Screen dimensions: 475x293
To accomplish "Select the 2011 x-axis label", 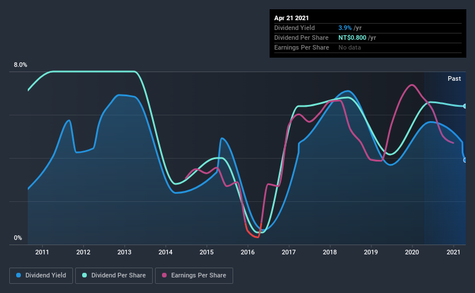I will pyautogui.click(x=42, y=252).
